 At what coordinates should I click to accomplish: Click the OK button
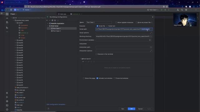tap(132, 109)
